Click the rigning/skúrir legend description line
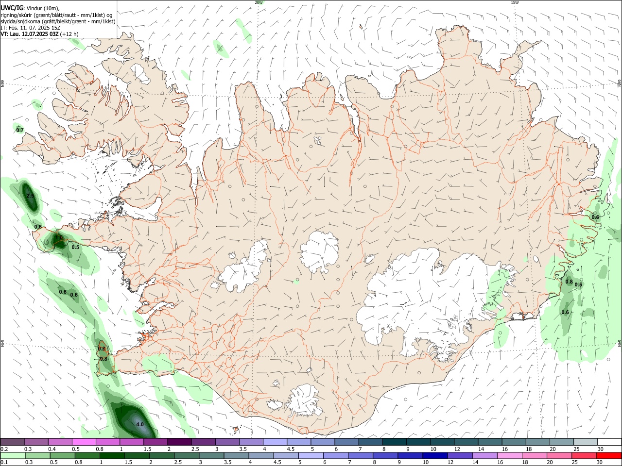The height and width of the screenshot is (466, 622). tap(56, 15)
